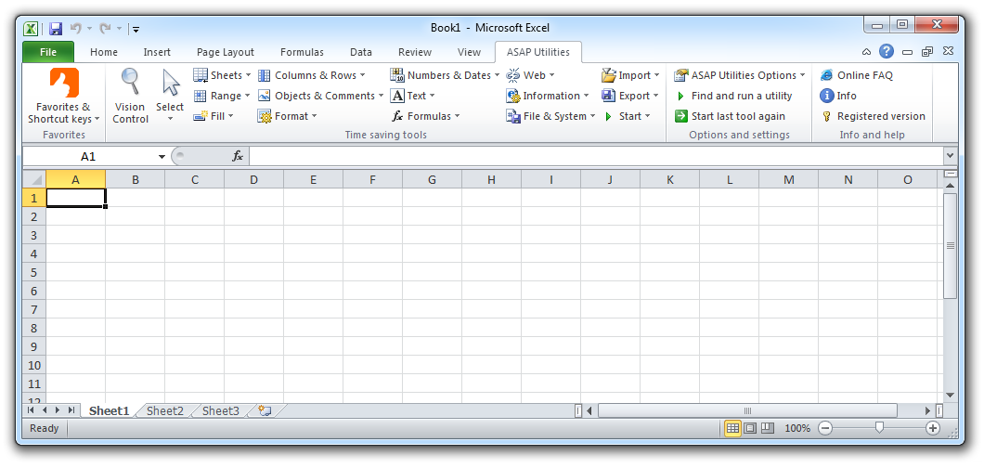Expand Objects & Comments tools
This screenshot has height=468, width=984.
(x=320, y=96)
